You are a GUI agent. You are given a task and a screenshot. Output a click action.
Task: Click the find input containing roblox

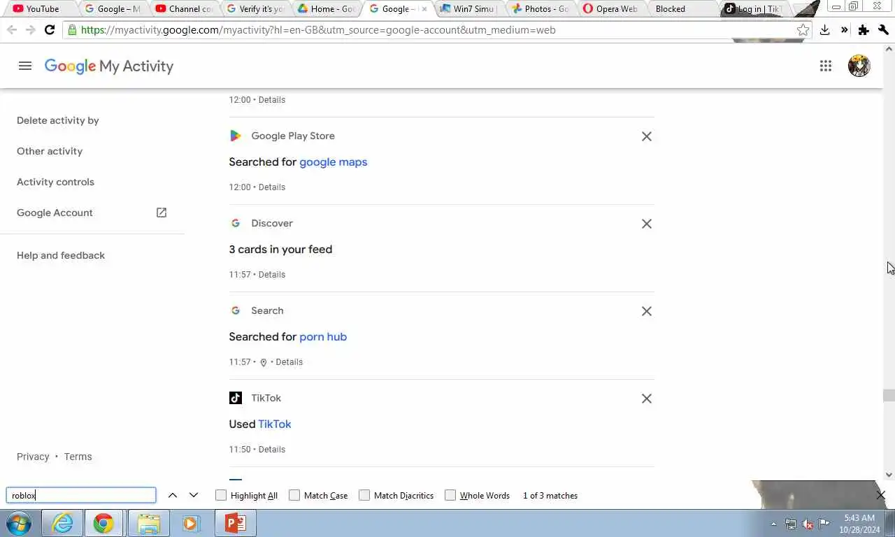pyautogui.click(x=81, y=495)
